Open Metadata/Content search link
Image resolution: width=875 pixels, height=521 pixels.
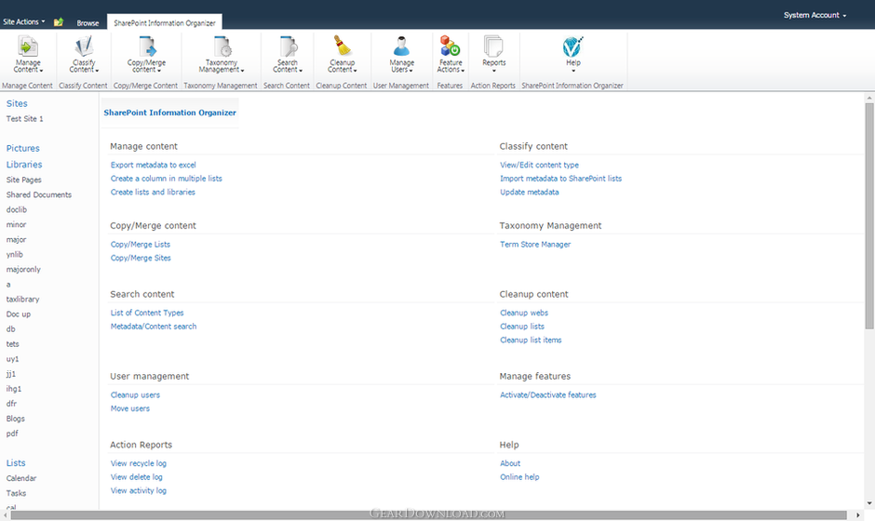[154, 327]
